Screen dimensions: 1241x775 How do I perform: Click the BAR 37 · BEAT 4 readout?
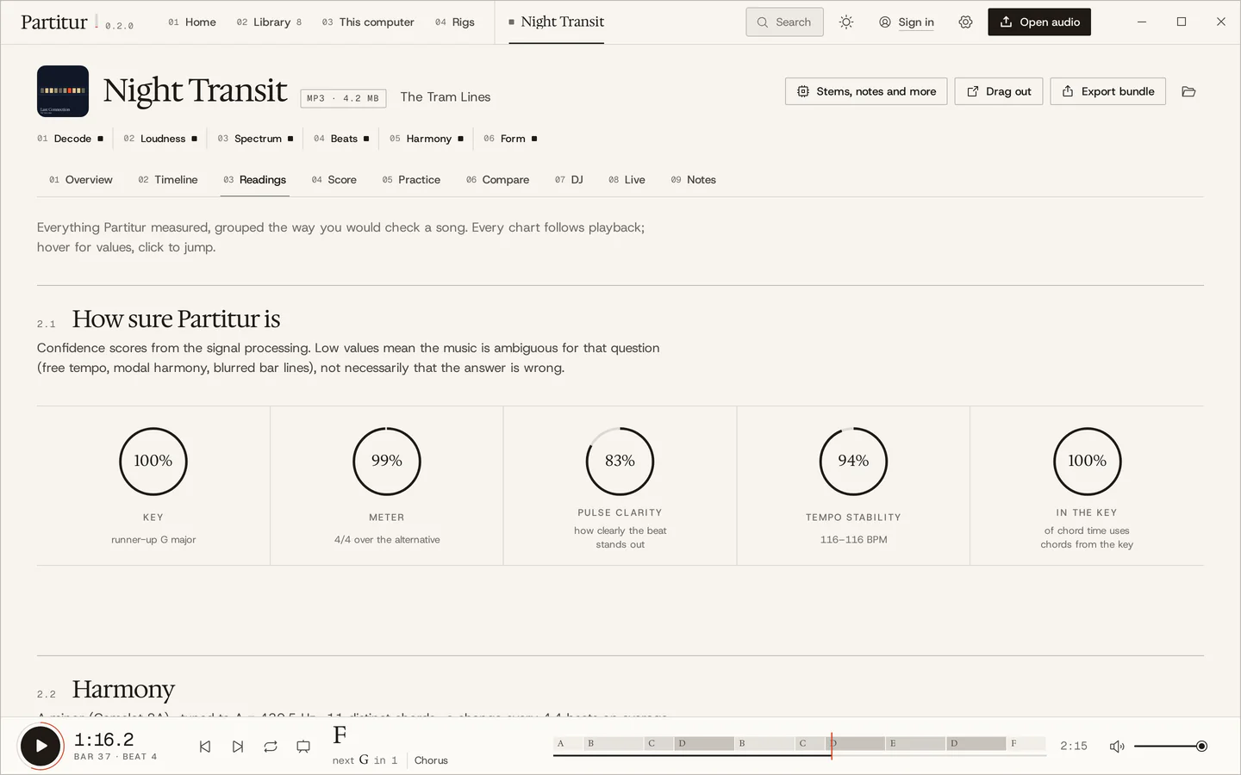[115, 757]
